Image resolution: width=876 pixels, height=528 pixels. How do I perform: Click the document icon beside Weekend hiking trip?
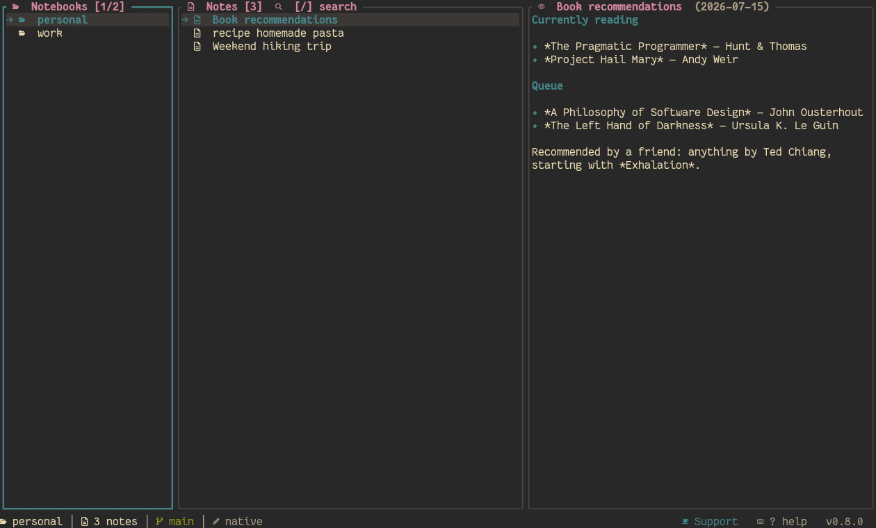click(x=197, y=47)
